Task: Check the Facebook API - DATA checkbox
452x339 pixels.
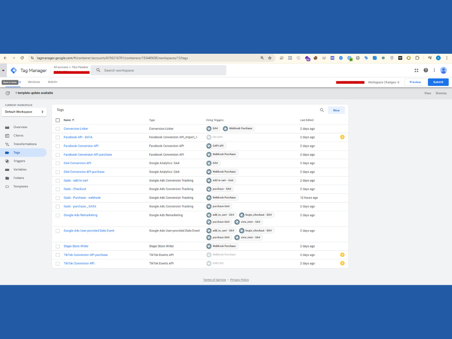Action: 58,137
